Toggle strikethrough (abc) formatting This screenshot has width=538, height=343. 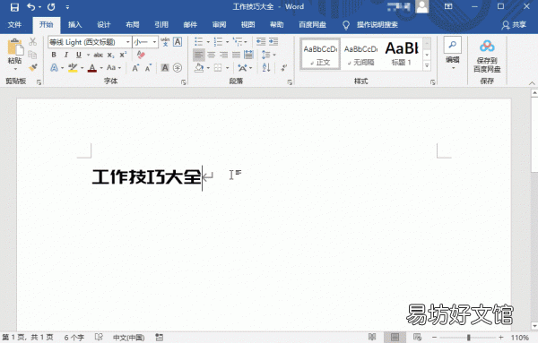point(99,55)
